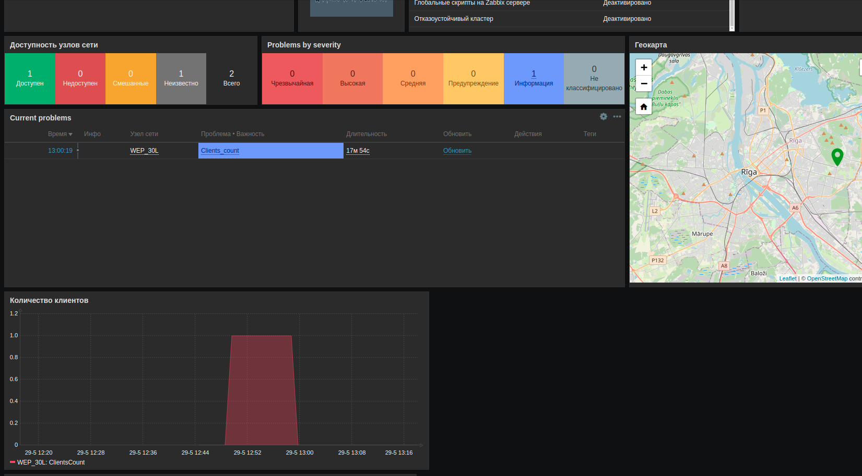Open problem time 13:00:19 link
Image resolution: width=862 pixels, height=476 pixels.
click(x=60, y=151)
